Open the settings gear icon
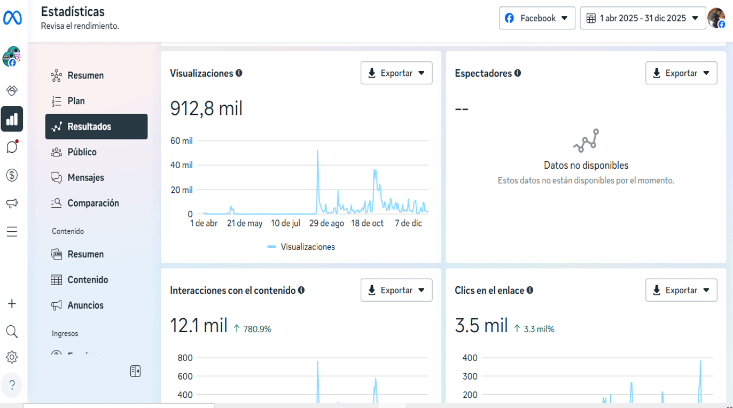The image size is (733, 408). tap(12, 357)
